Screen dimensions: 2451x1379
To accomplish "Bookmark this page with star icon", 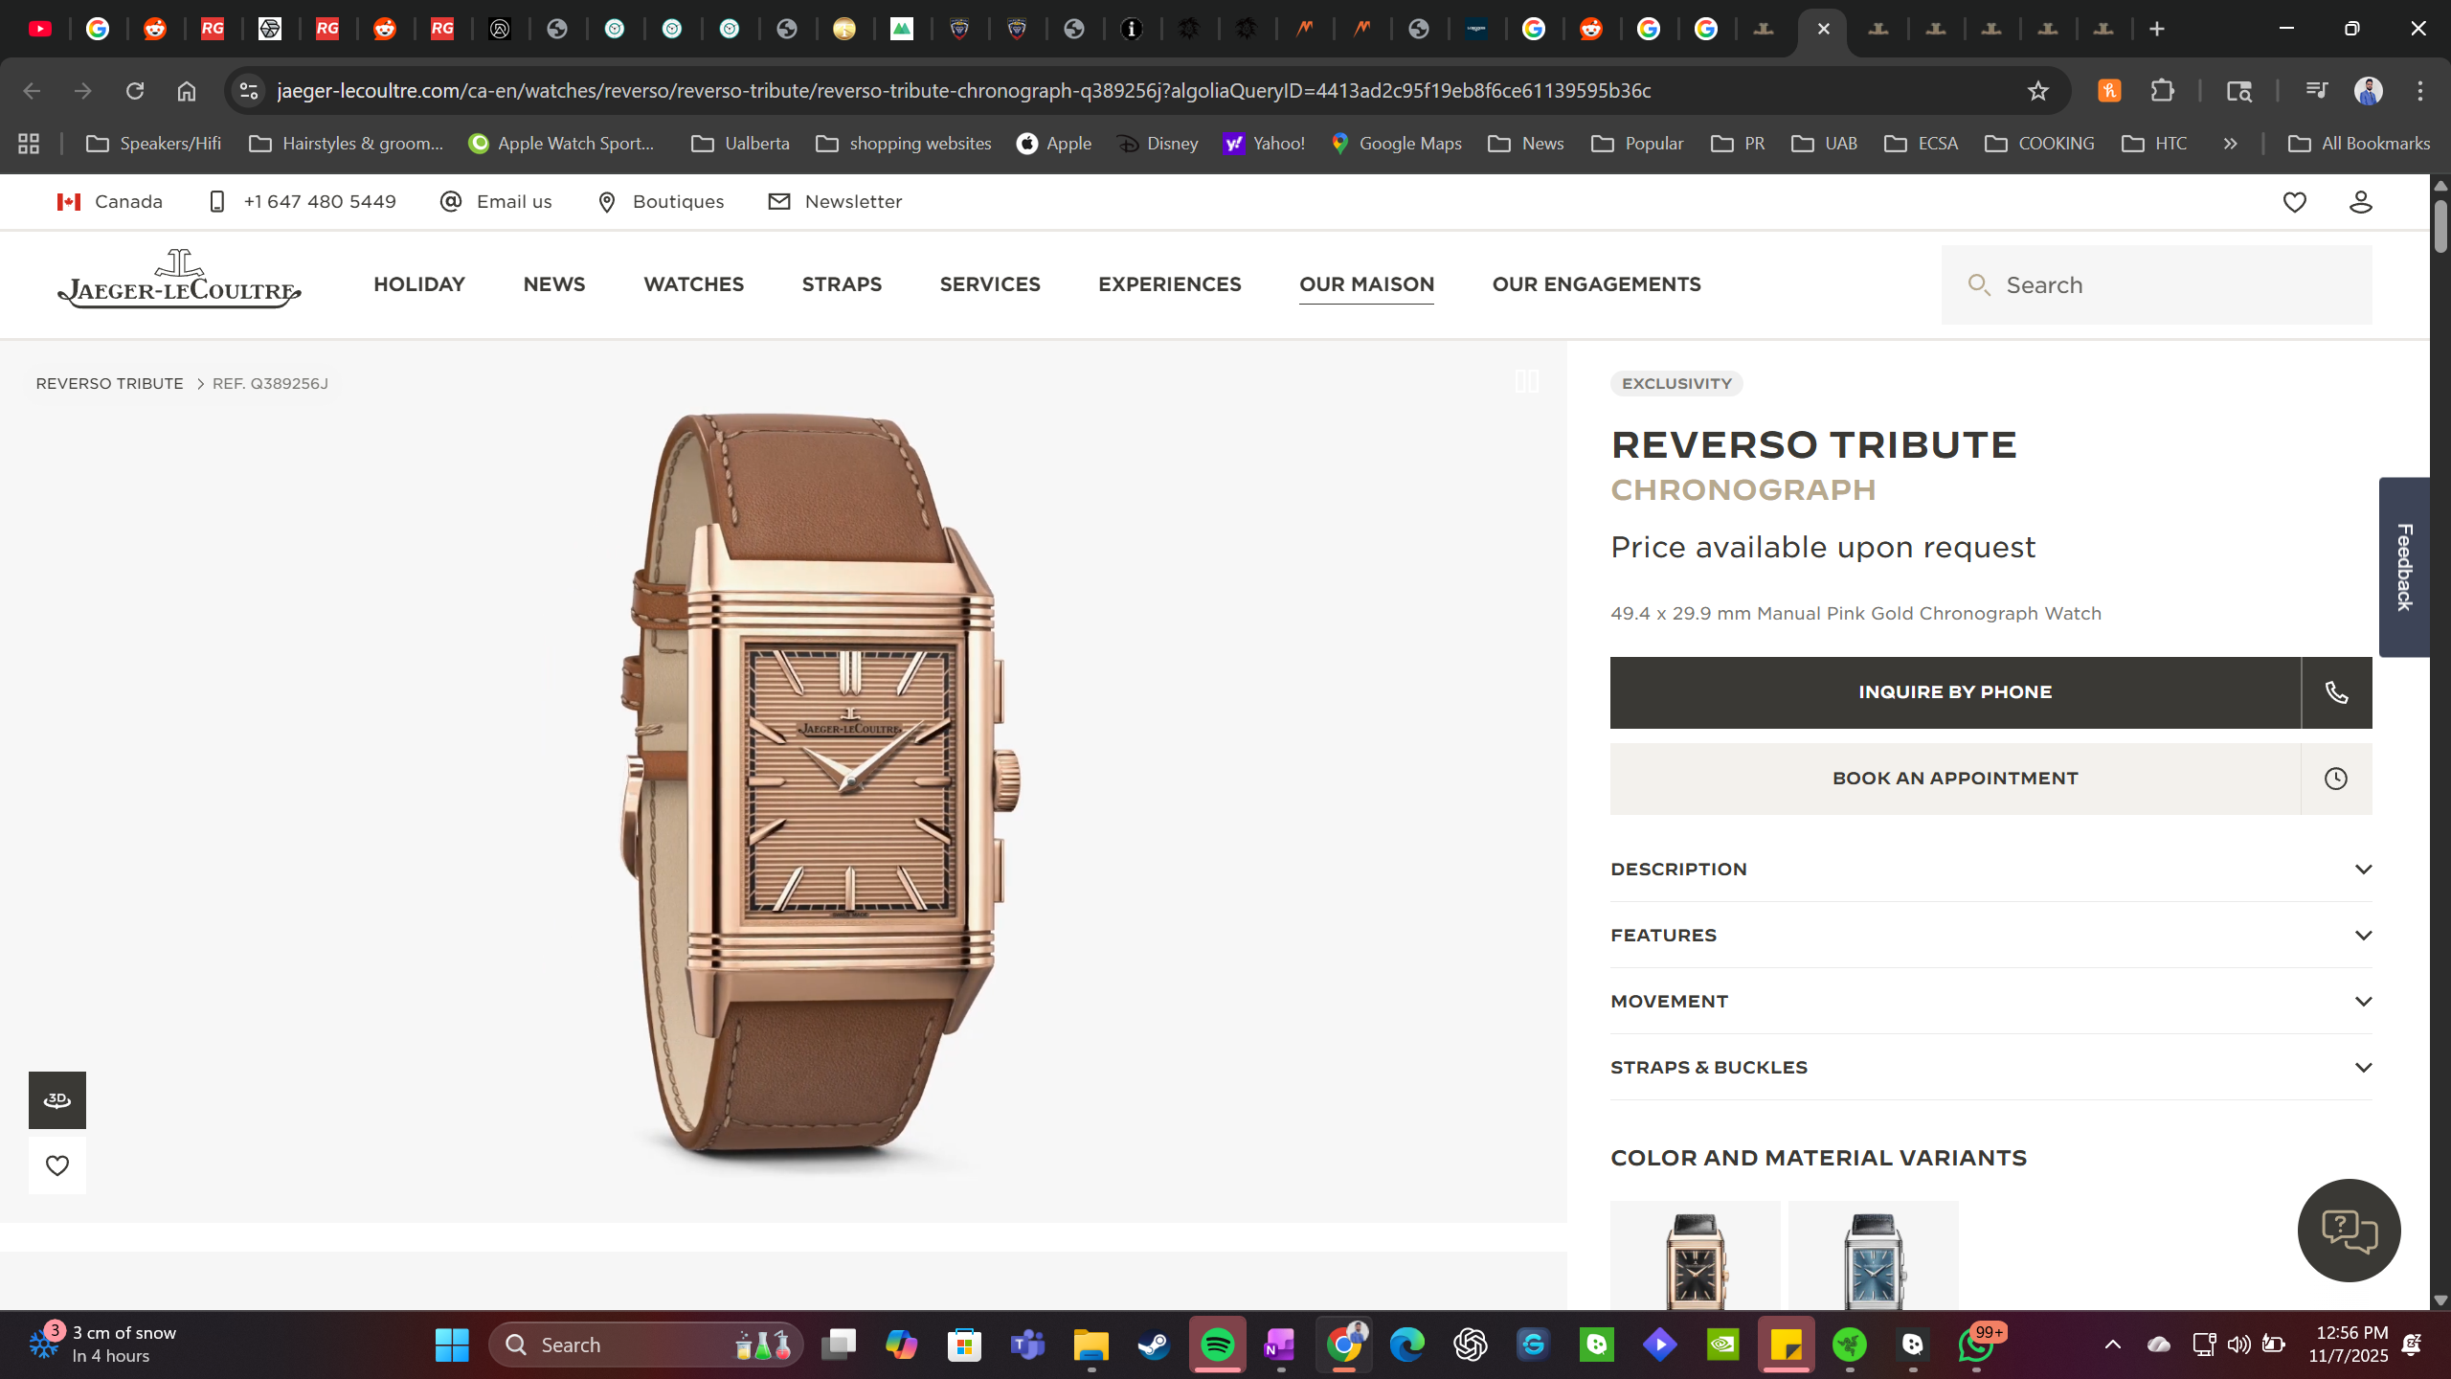I will pyautogui.click(x=2037, y=91).
